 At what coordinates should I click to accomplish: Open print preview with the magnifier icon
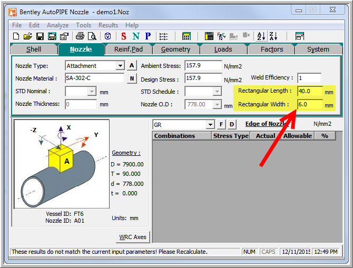pyautogui.click(x=92, y=36)
